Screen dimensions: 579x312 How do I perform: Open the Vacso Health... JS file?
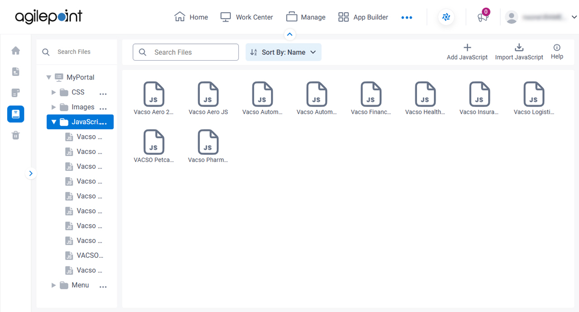click(x=425, y=99)
